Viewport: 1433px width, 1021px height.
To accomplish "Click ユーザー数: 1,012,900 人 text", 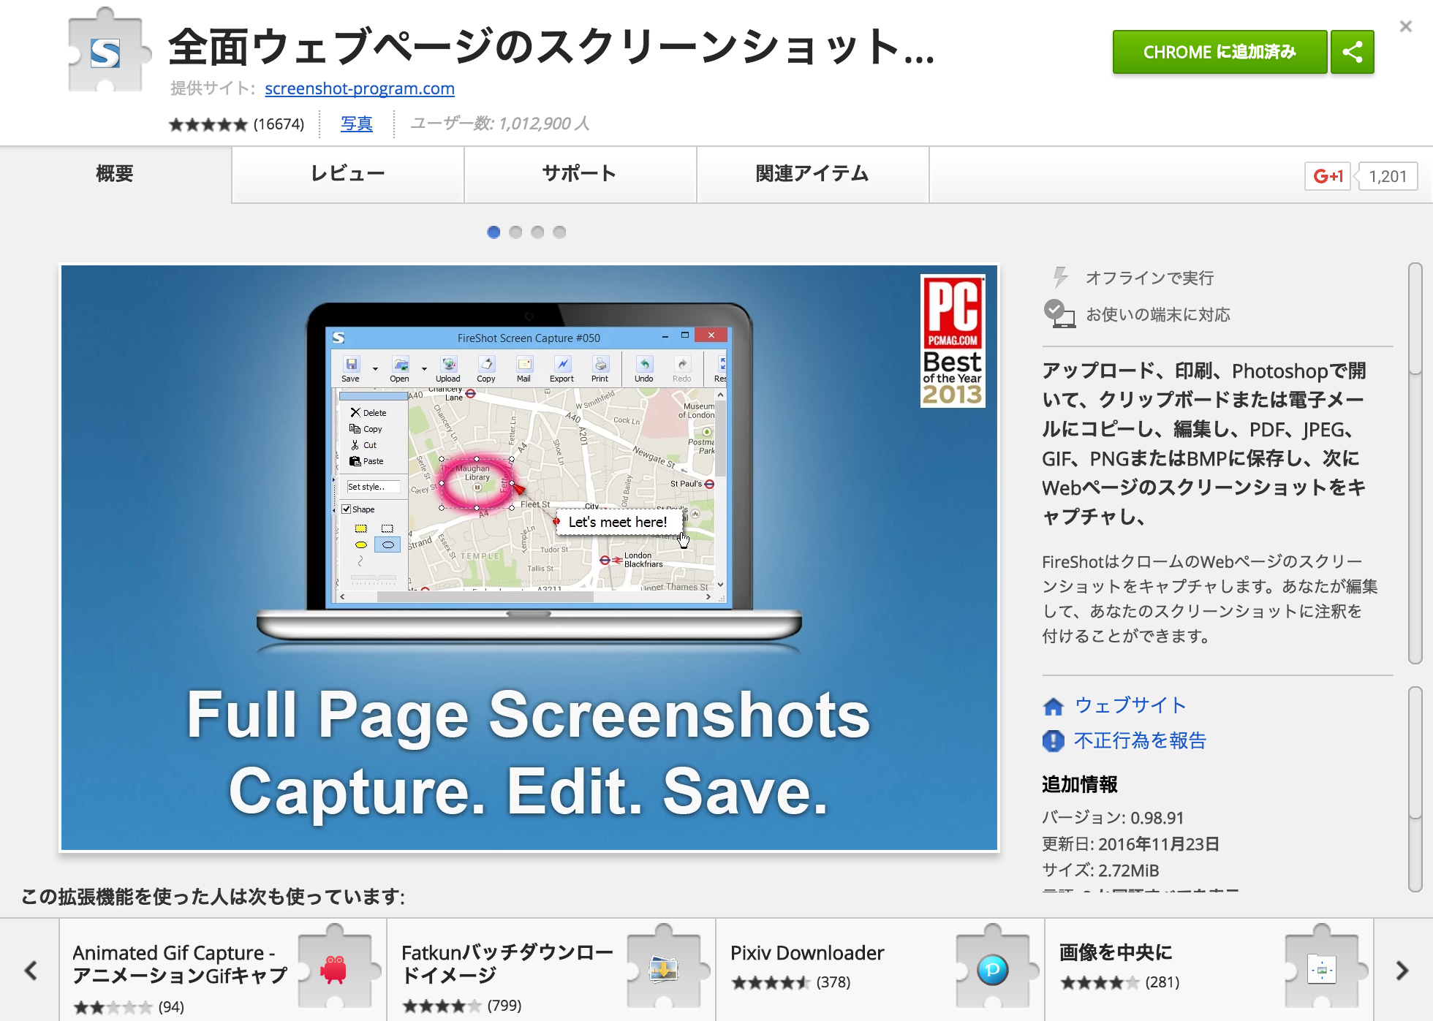I will pos(499,124).
